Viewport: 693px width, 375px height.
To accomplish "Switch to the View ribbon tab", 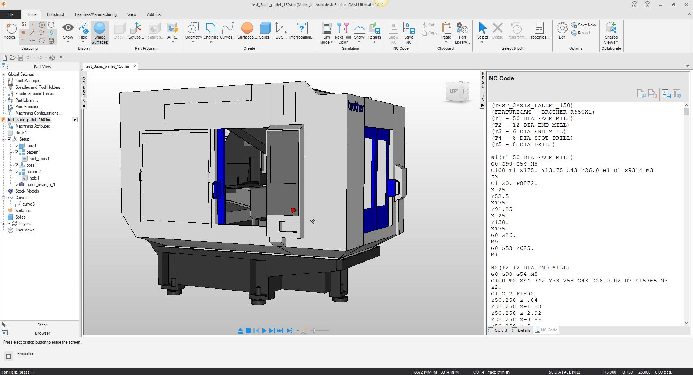I will pos(132,14).
